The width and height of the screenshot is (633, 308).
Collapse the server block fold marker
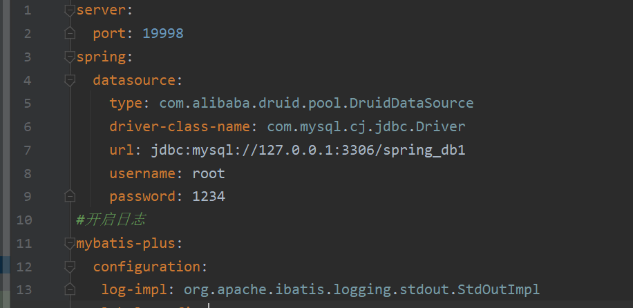(69, 10)
